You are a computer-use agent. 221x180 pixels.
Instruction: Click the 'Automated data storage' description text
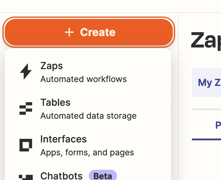click(x=88, y=116)
